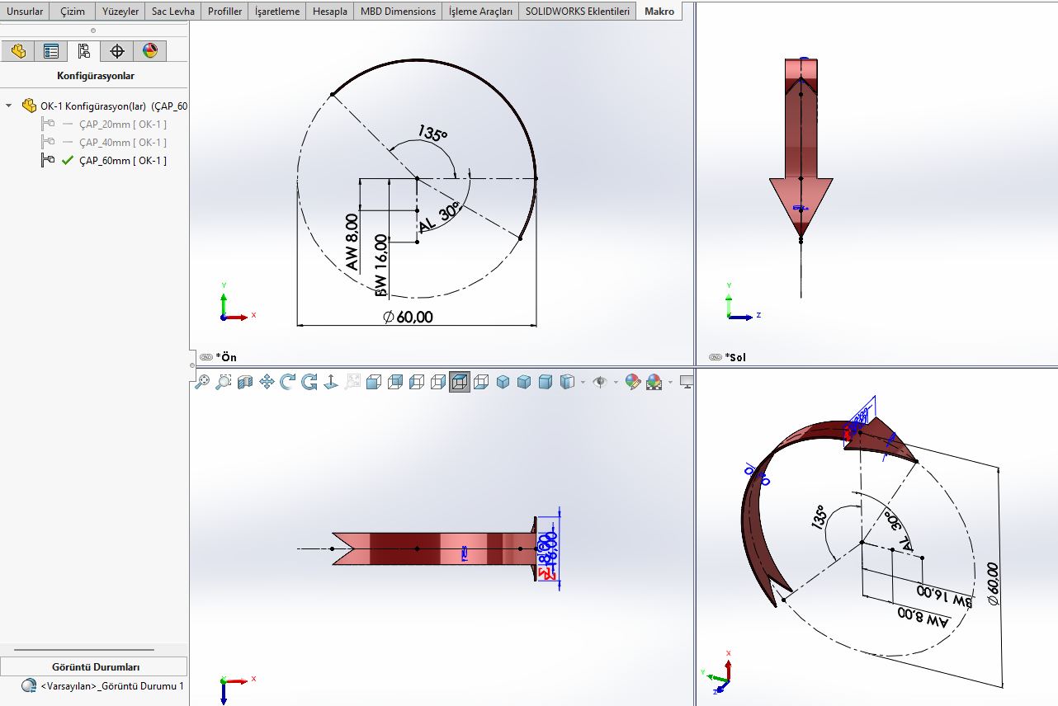Open the İşleme Araçları tab
This screenshot has height=706, width=1058.
tap(481, 12)
